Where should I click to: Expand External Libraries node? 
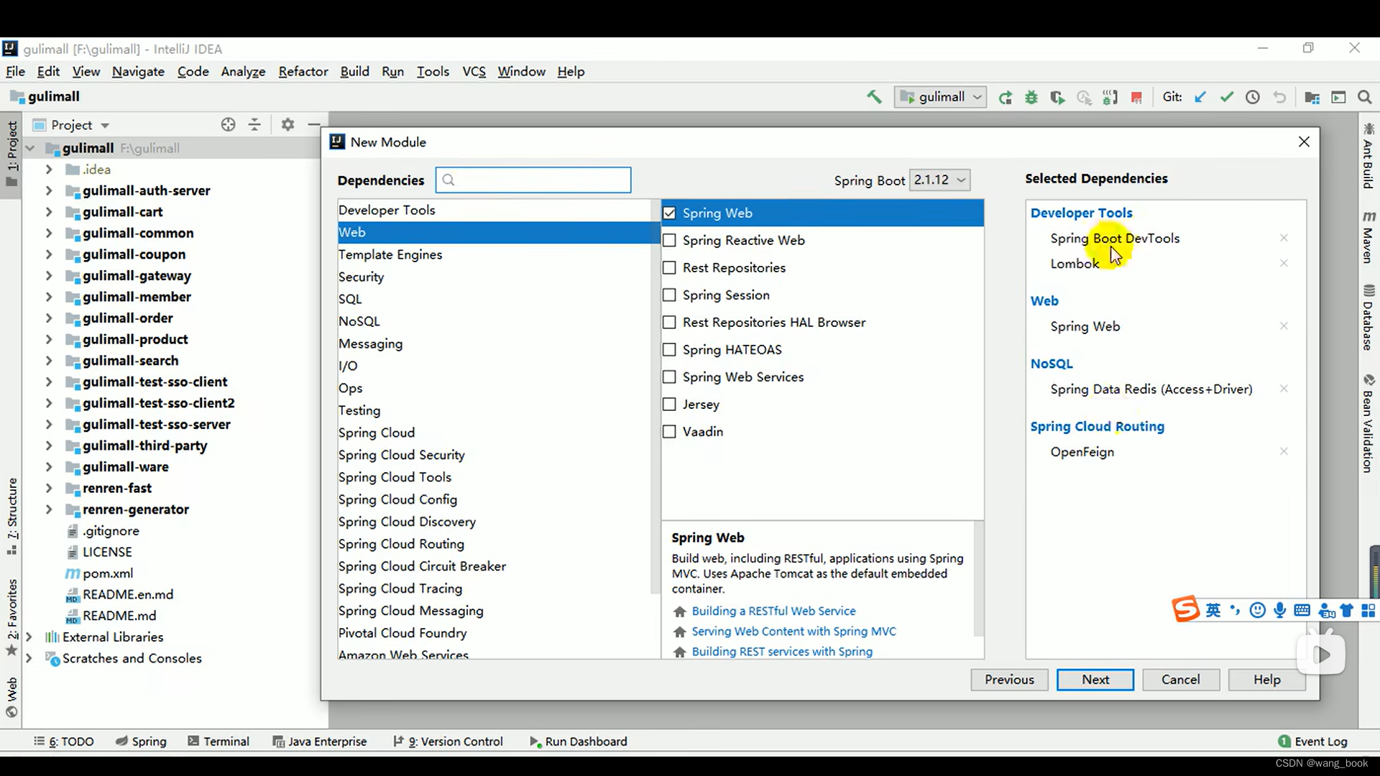tap(29, 637)
